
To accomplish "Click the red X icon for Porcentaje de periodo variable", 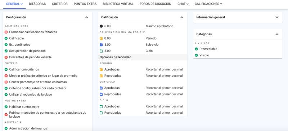I will coord(6,57).
